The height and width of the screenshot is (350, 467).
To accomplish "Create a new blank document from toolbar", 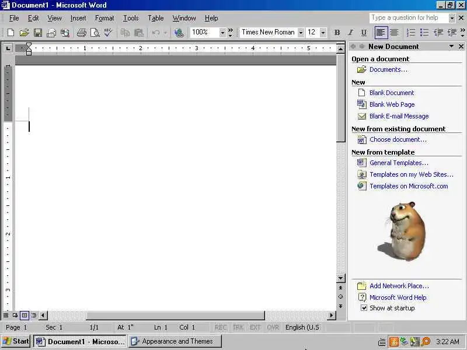I will point(11,33).
